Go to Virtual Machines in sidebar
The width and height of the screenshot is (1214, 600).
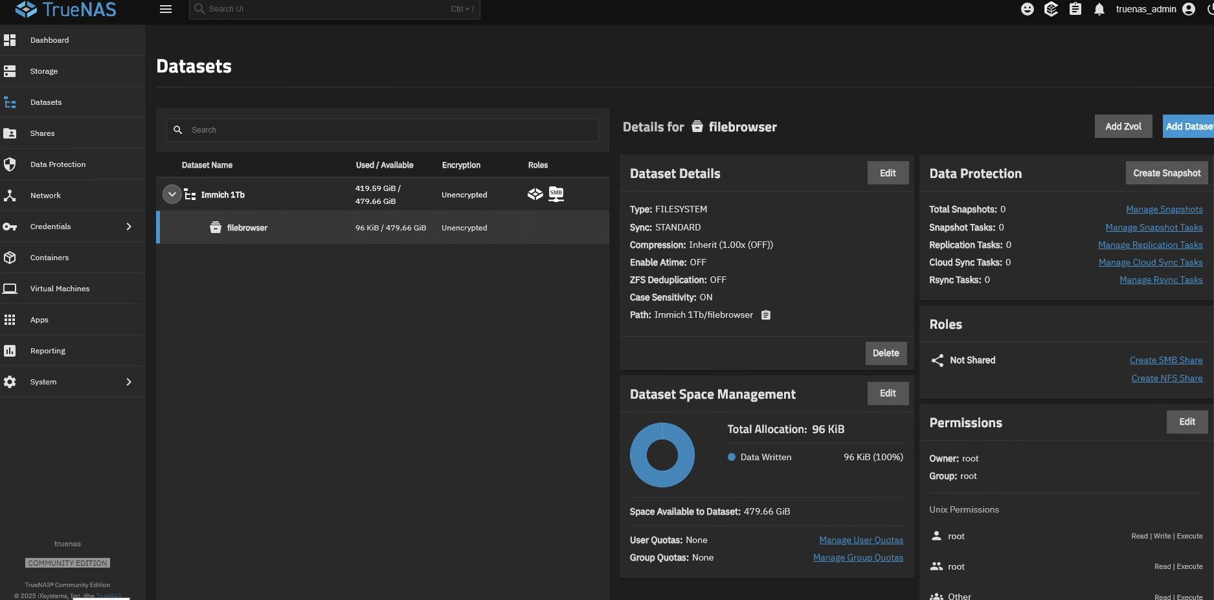[x=60, y=289]
